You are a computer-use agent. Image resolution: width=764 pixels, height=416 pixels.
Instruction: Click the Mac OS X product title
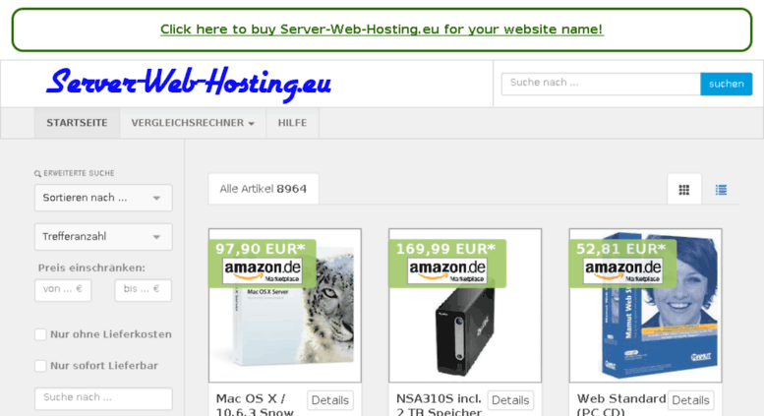coord(256,405)
